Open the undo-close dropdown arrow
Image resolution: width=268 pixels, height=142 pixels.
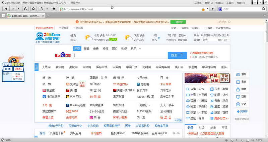[x=47, y=9]
